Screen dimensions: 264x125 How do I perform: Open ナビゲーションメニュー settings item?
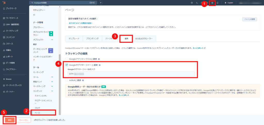(x=43, y=102)
